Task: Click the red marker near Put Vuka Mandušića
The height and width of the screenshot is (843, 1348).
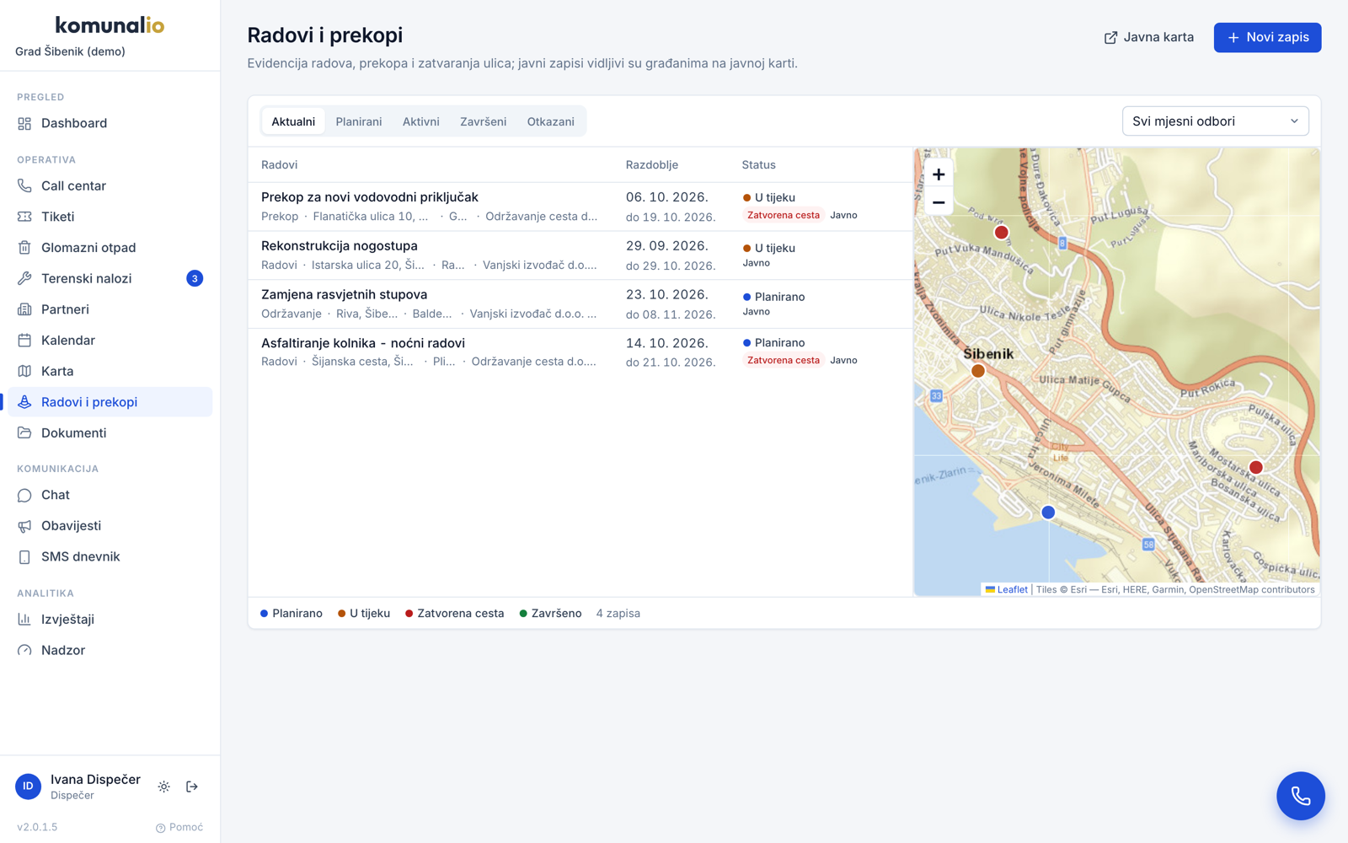Action: click(1001, 232)
